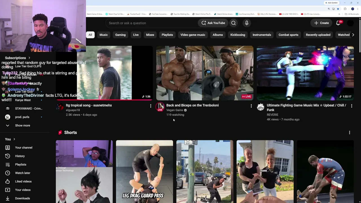
Task: Play the Back and Biceps live thumbnail
Action: (x=205, y=73)
